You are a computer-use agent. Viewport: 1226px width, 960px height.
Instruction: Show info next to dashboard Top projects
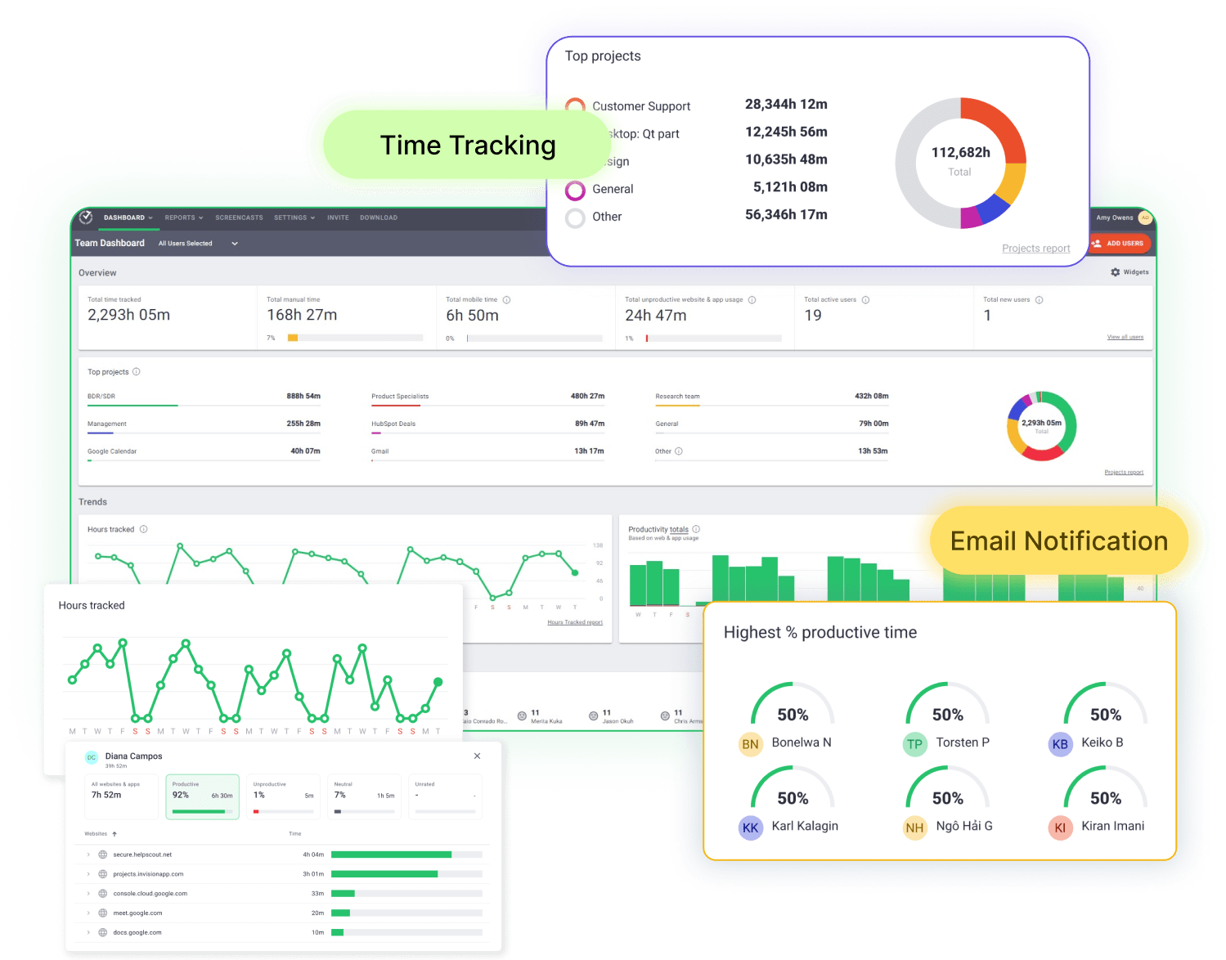[x=137, y=372]
